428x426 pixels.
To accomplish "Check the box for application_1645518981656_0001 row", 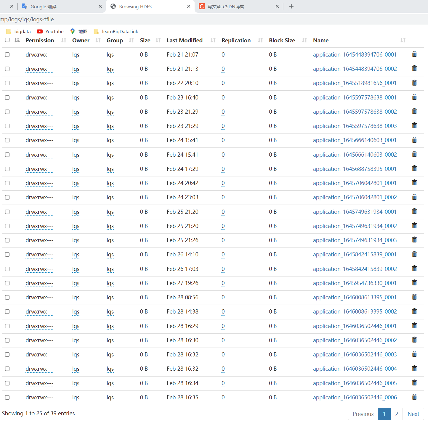I will tap(7, 83).
